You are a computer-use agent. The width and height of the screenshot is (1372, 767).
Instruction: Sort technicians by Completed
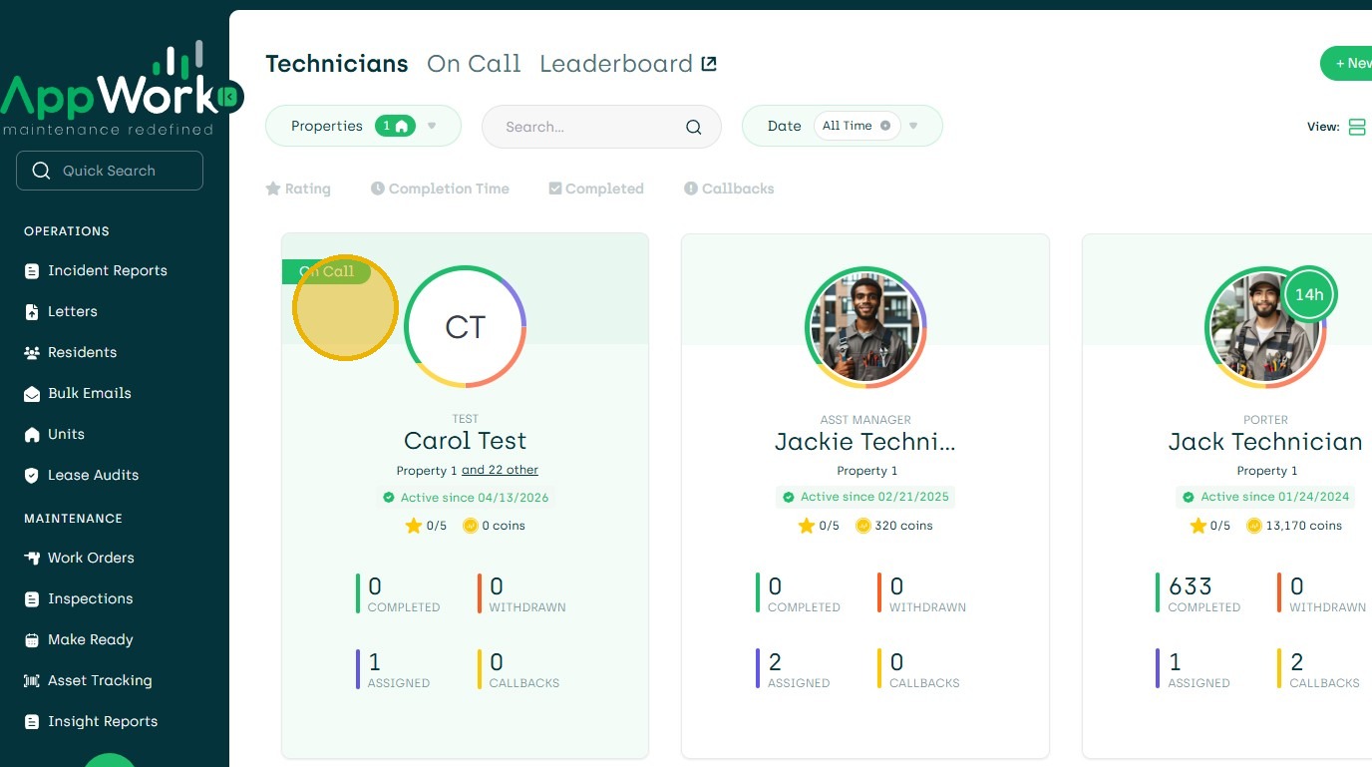596,189
